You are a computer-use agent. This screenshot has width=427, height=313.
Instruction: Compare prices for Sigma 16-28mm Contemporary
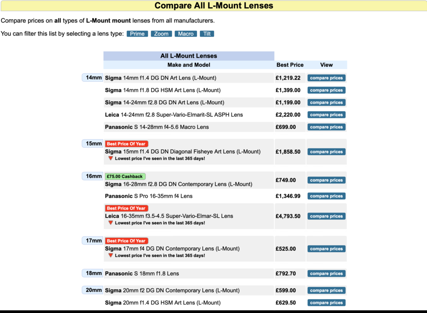coord(327,180)
